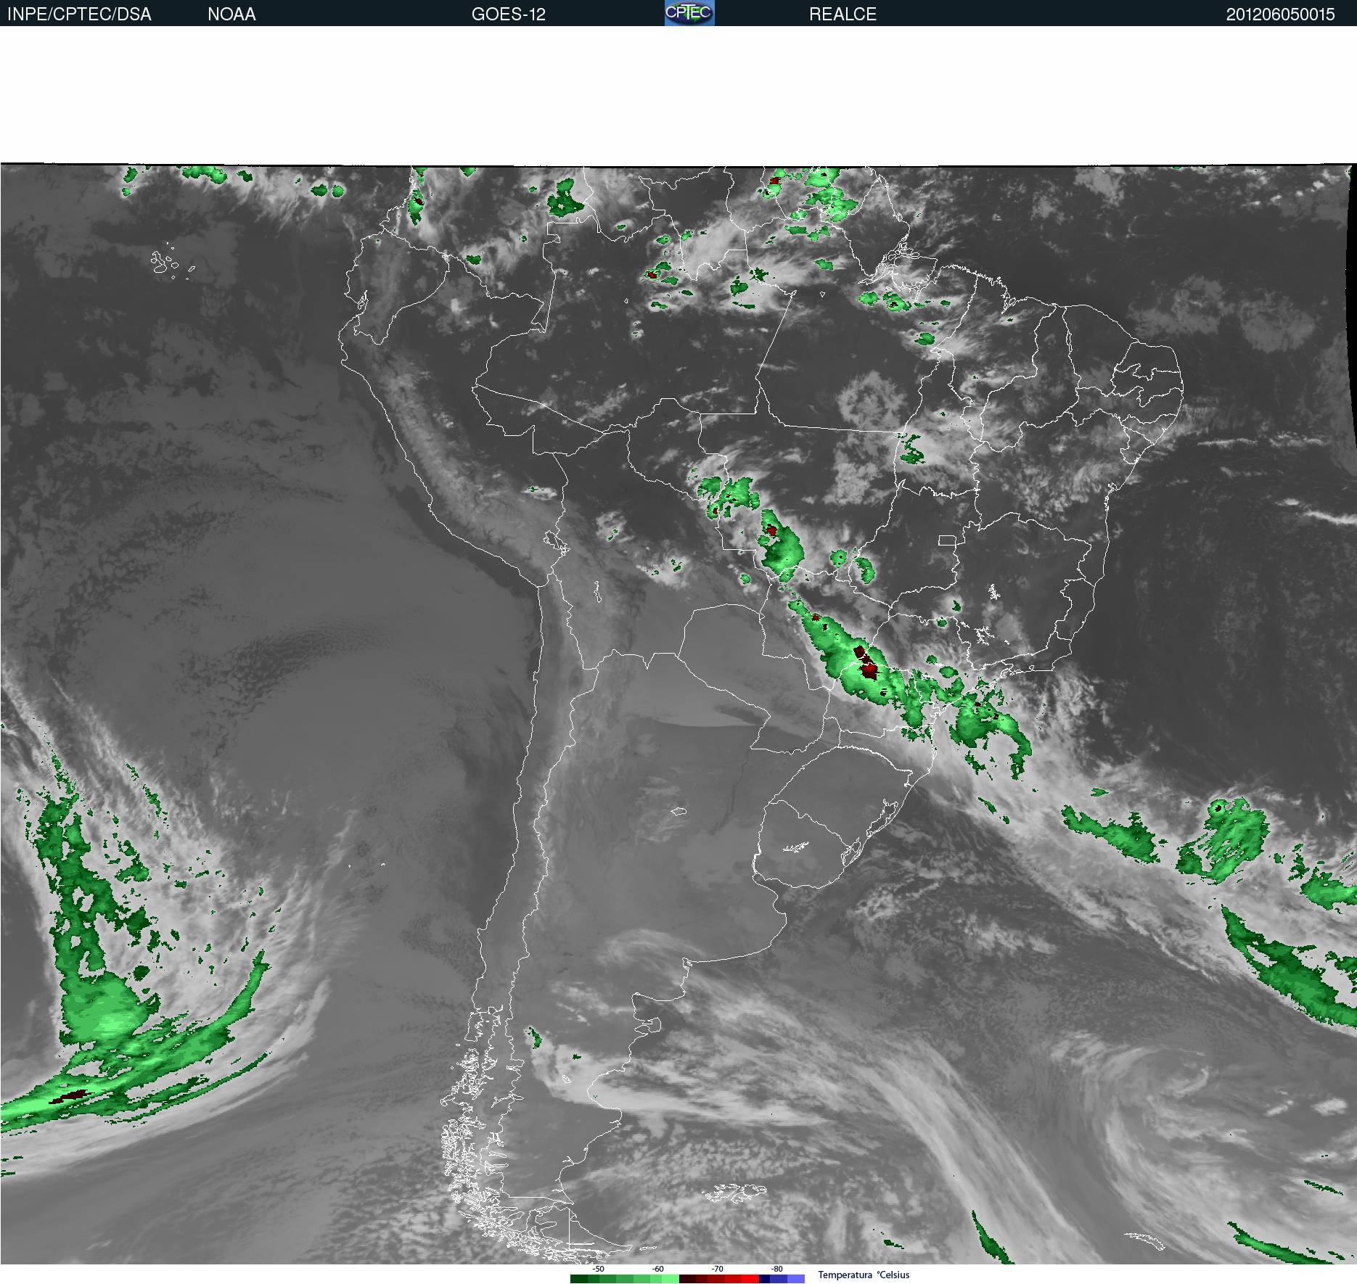Click the -80 value on temperature legend
1357x1284 pixels.
[777, 1269]
